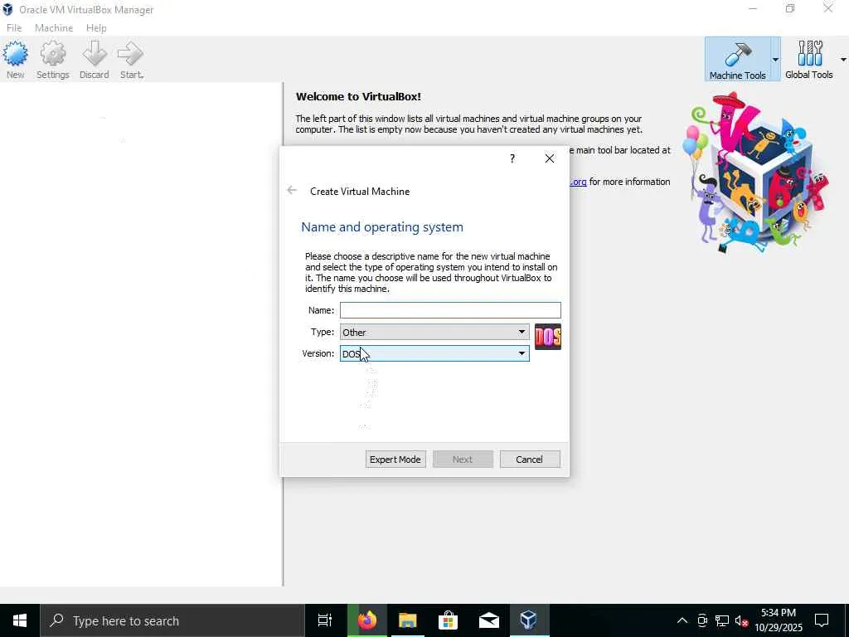The width and height of the screenshot is (849, 637).
Task: Click the back arrow in wizard
Action: pyautogui.click(x=292, y=190)
